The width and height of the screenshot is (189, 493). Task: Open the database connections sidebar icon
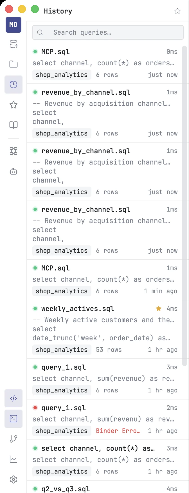(13, 44)
